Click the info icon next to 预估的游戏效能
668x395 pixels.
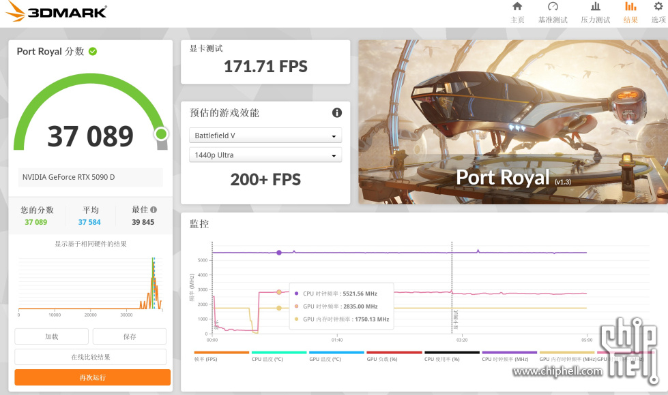coord(336,112)
